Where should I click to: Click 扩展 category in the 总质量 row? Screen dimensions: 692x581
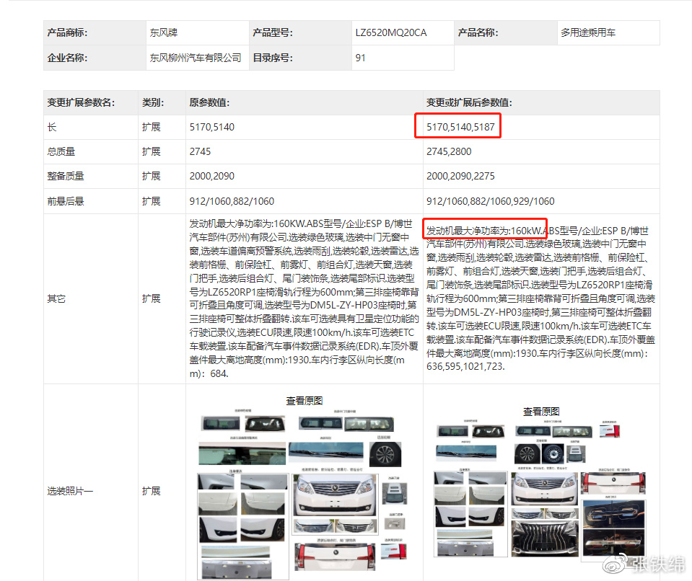[151, 151]
